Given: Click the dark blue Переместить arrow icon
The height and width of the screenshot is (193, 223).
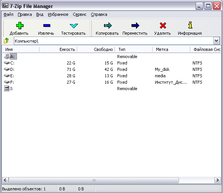Looking at the screenshot, I should pos(135,26).
